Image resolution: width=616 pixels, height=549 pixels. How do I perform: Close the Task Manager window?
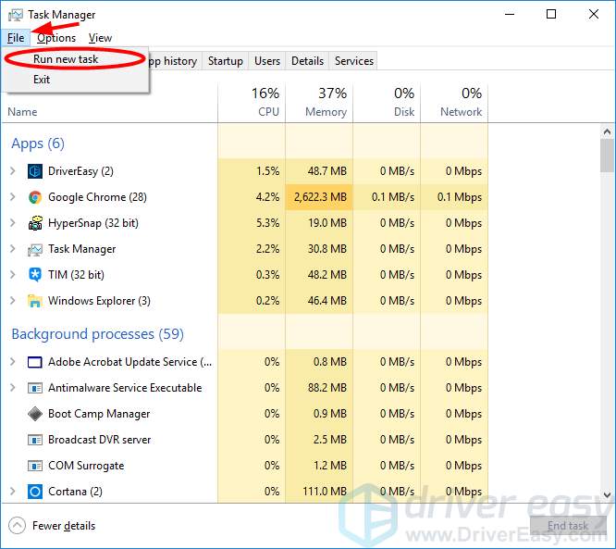tap(594, 15)
